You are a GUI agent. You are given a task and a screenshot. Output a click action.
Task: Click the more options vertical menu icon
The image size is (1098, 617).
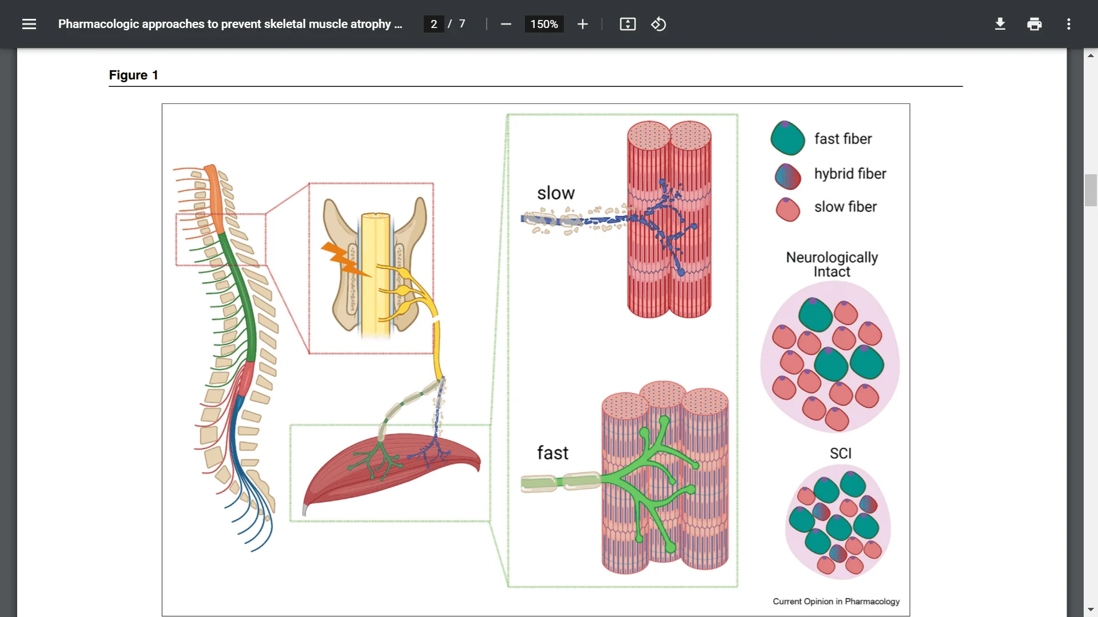(1069, 24)
